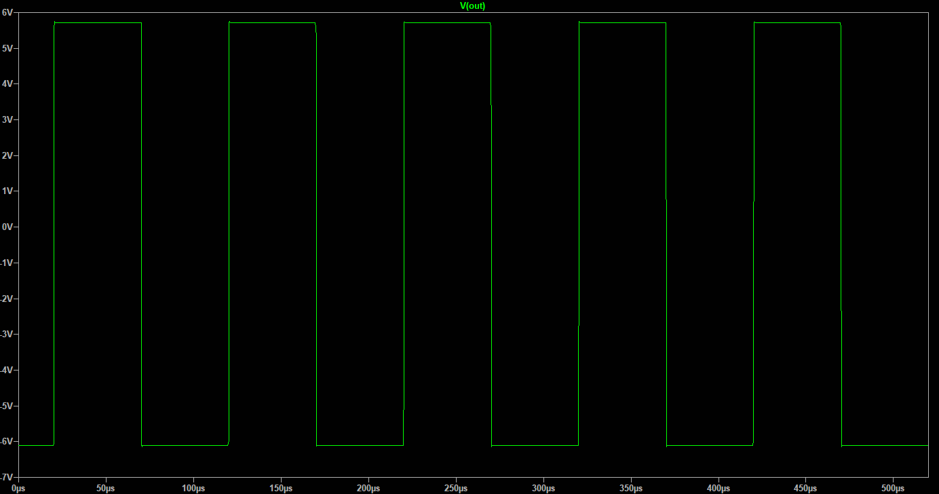
Task: Click the -6V axis label
Action: coord(7,442)
